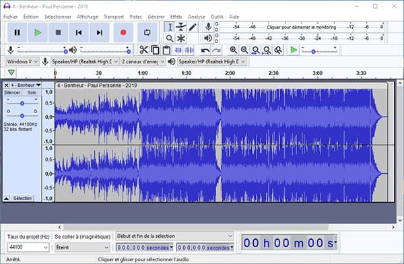
Task: Adjust the playback volume slider
Action: point(106,51)
